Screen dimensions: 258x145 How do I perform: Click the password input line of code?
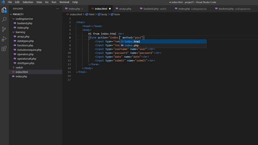[x=128, y=53]
